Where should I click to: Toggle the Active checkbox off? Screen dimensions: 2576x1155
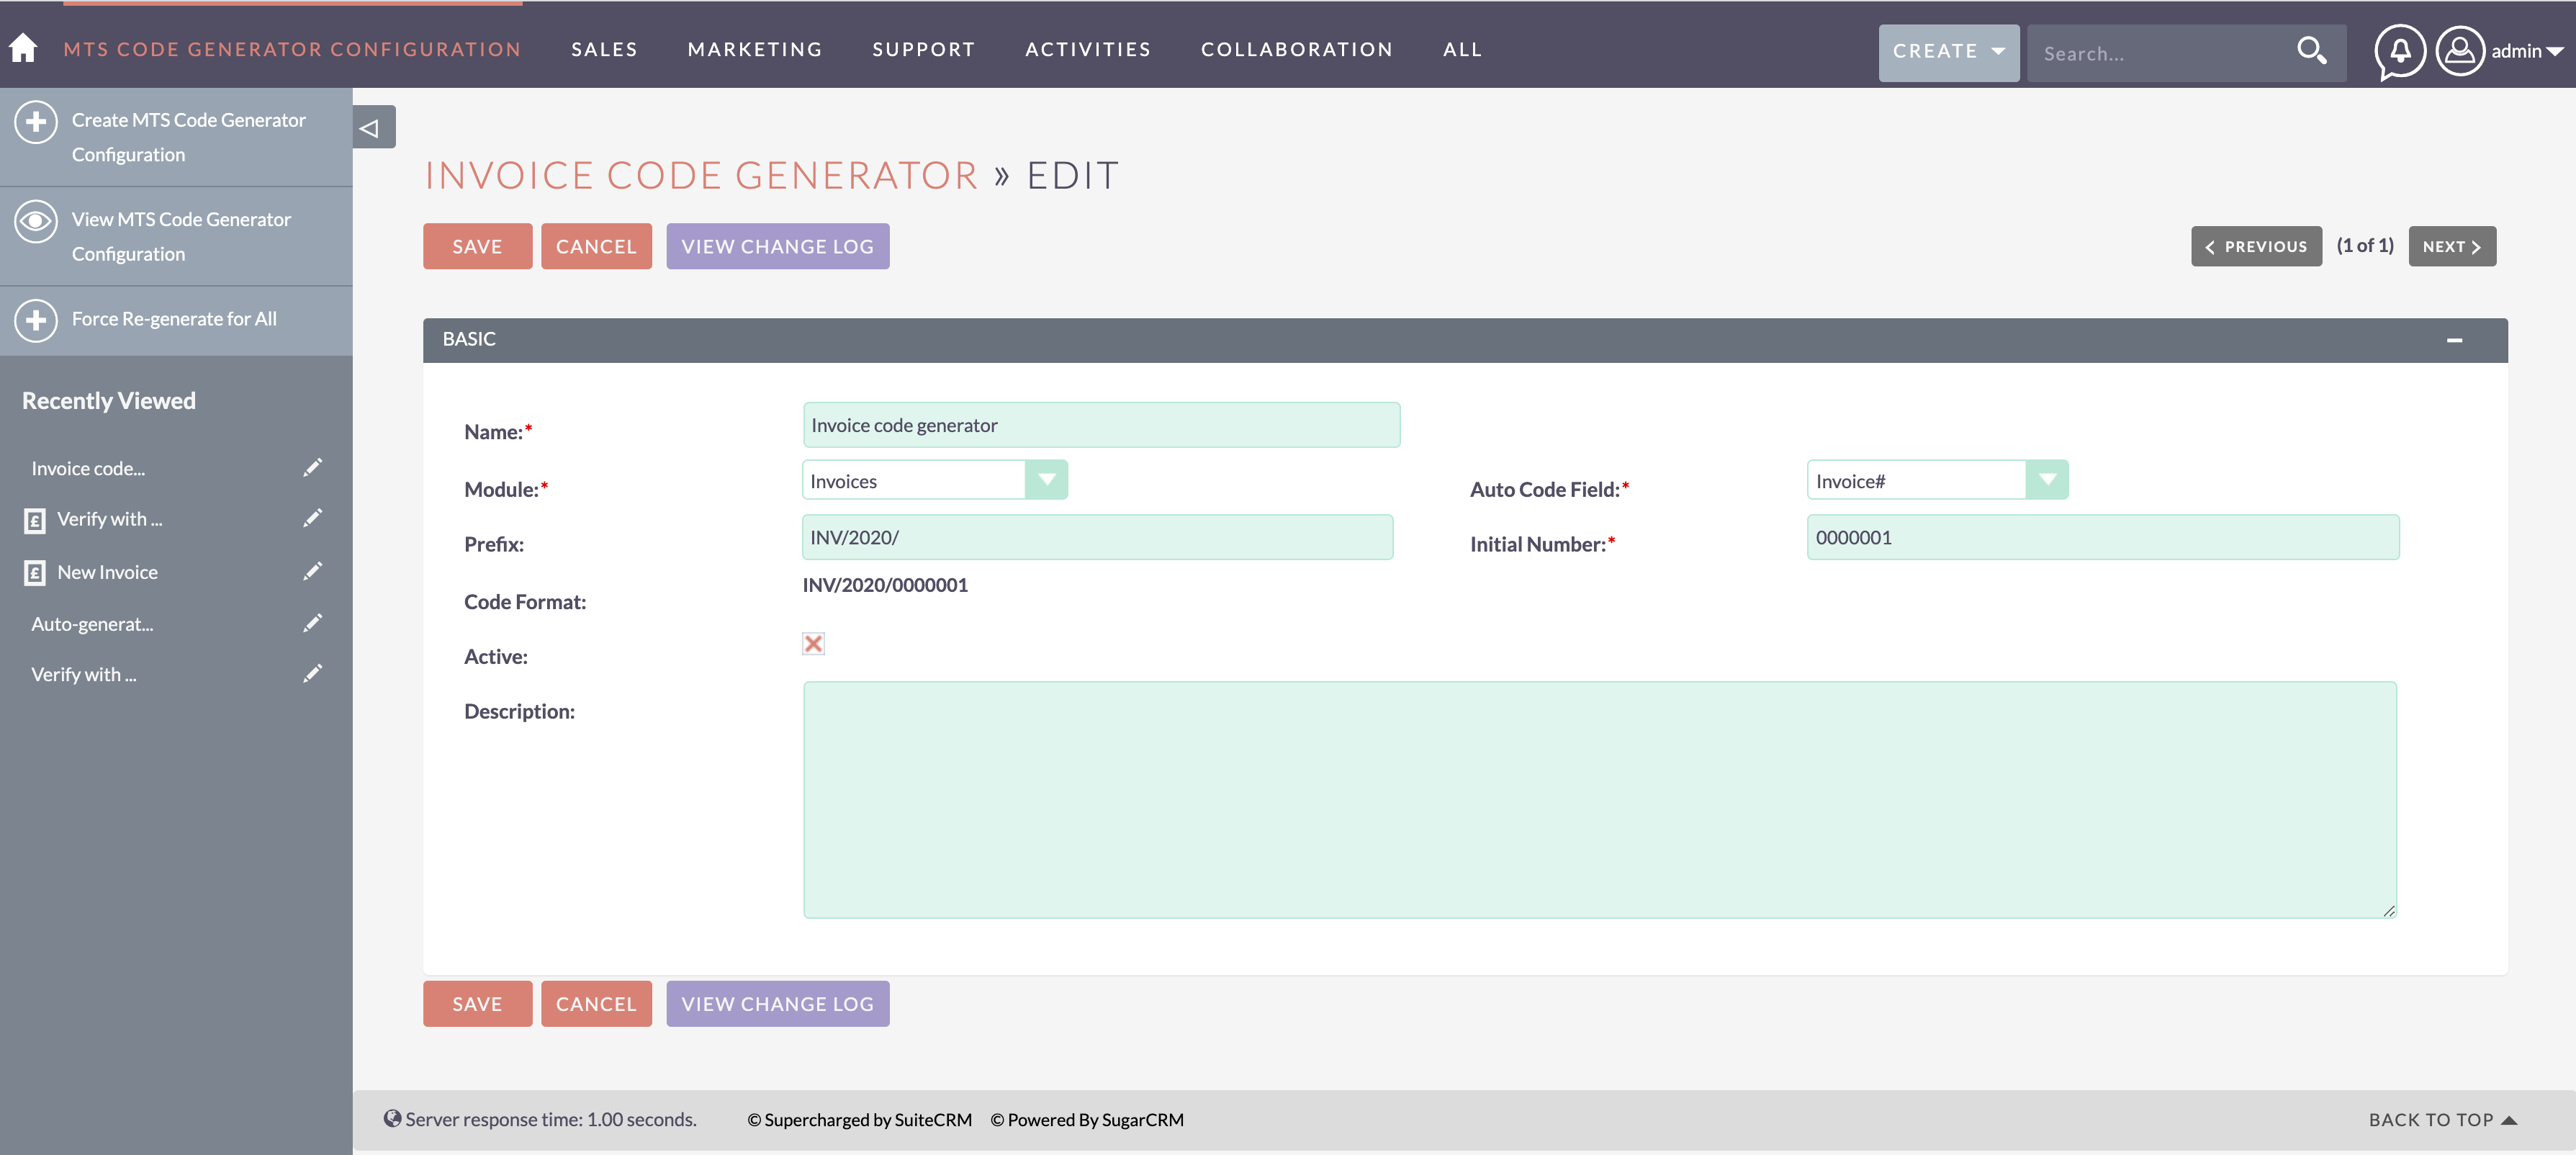pyautogui.click(x=814, y=642)
